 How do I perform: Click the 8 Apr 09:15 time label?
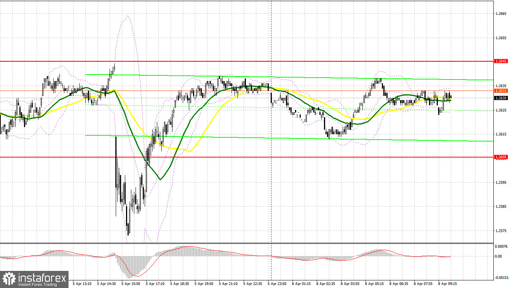tap(448, 283)
